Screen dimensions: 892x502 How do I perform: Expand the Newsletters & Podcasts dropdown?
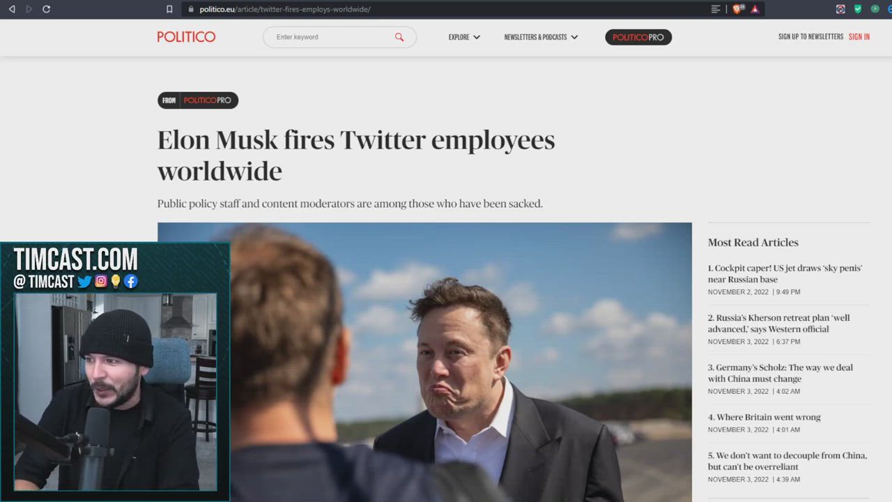(541, 37)
